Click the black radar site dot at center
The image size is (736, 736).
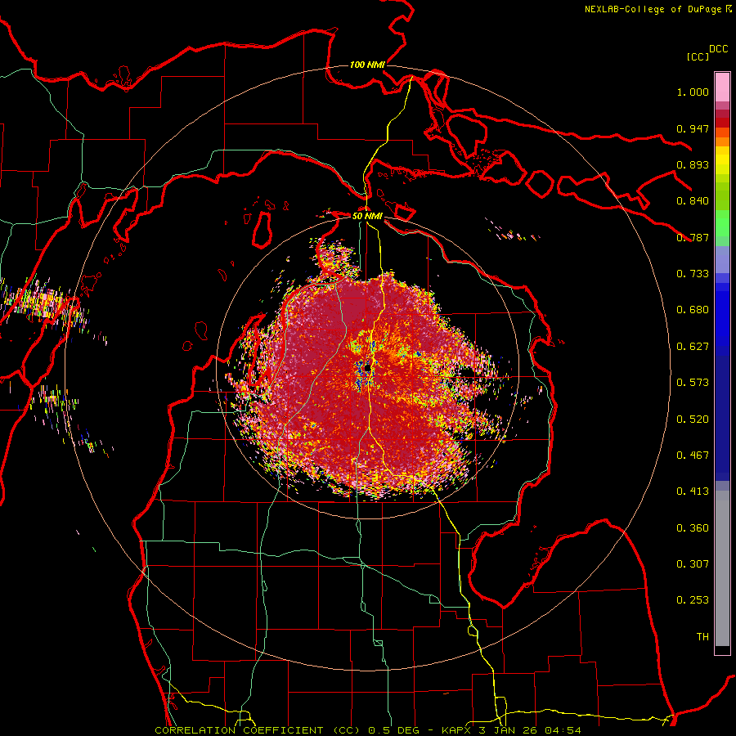pyautogui.click(x=367, y=367)
